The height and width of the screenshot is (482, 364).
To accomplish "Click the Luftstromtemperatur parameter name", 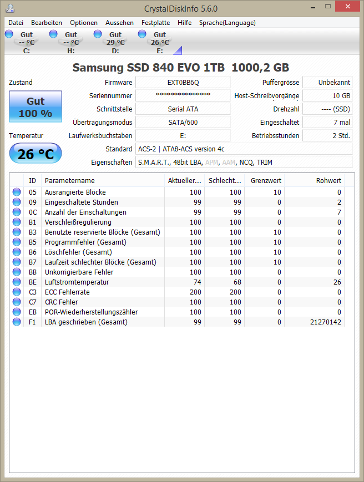I will pos(77,282).
